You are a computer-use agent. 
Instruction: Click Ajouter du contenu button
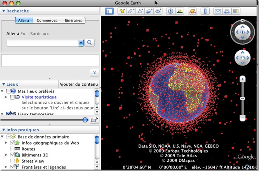(x=79, y=84)
